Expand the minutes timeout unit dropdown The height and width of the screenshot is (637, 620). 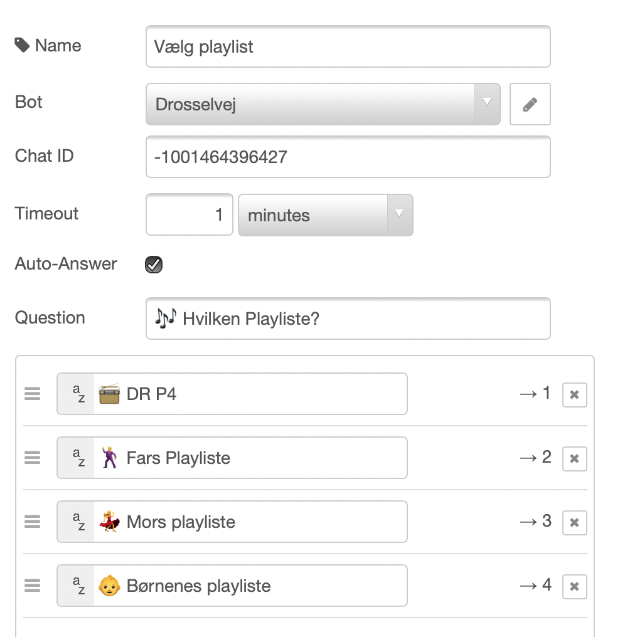pos(325,215)
